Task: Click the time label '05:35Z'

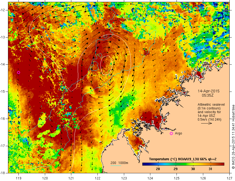Action: (x=207, y=95)
